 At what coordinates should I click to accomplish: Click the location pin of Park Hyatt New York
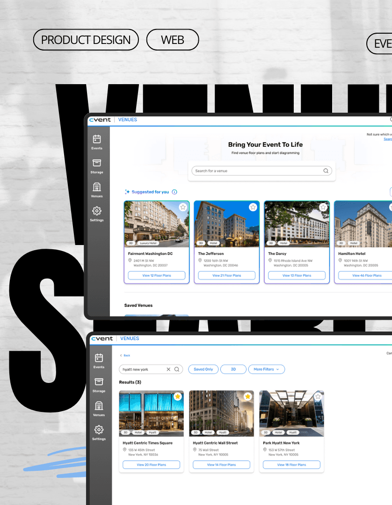[265, 450]
